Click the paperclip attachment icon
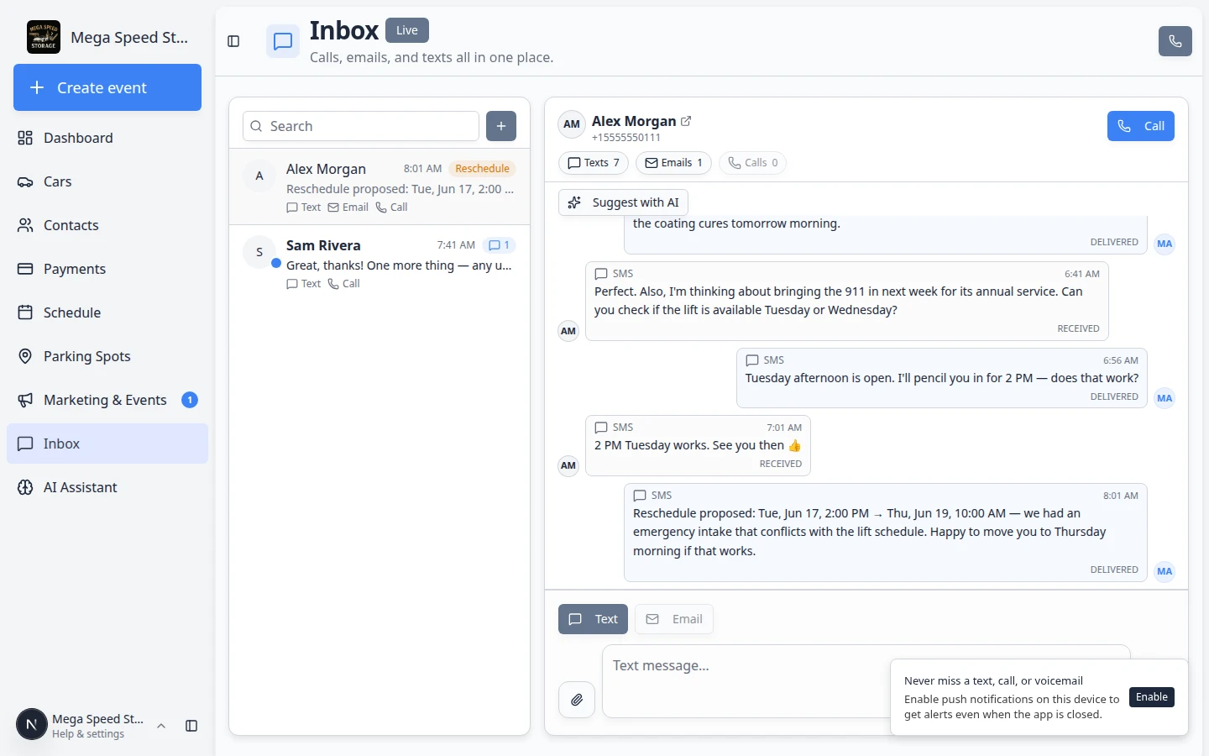The width and height of the screenshot is (1209, 756). coord(577,700)
